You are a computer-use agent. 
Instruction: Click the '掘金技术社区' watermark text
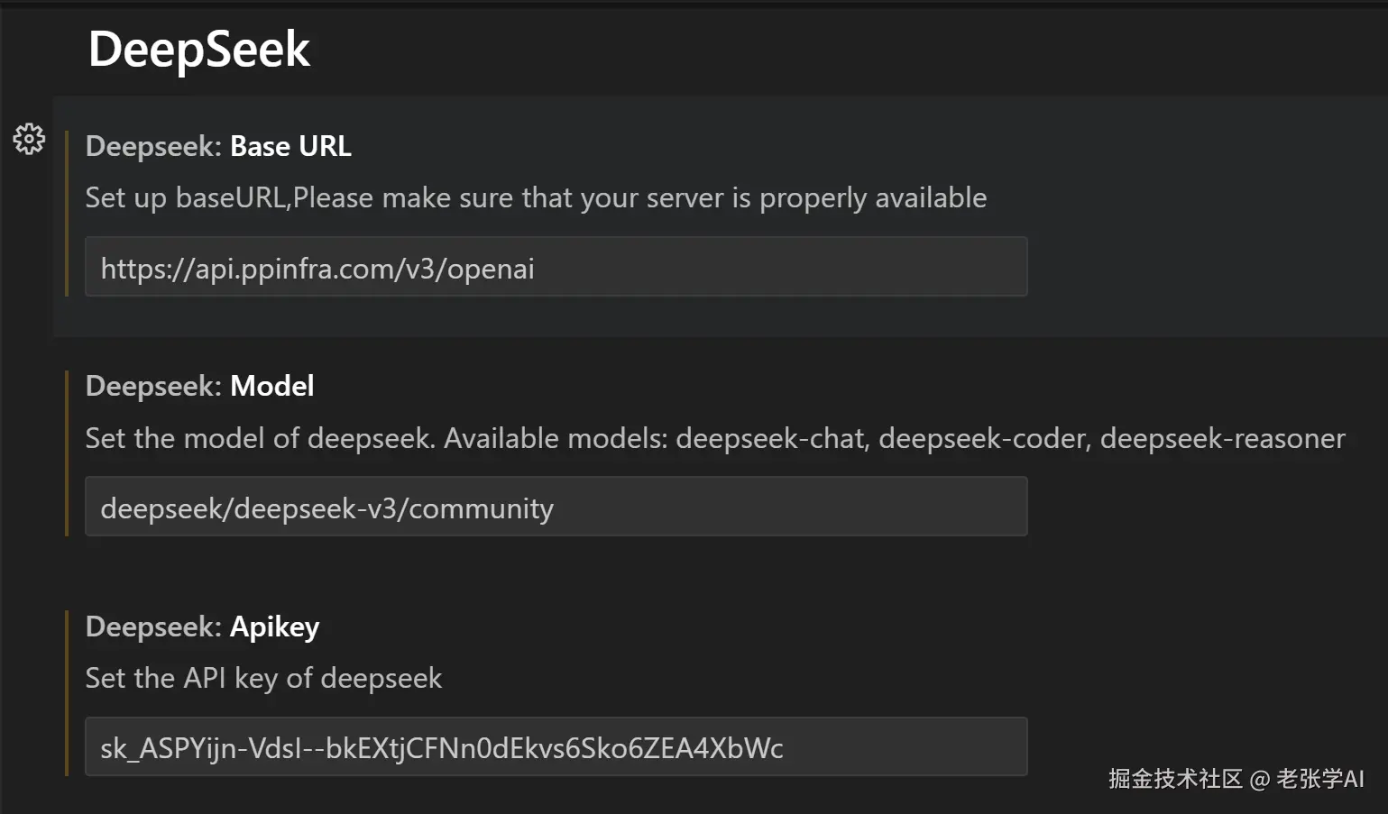1175,779
